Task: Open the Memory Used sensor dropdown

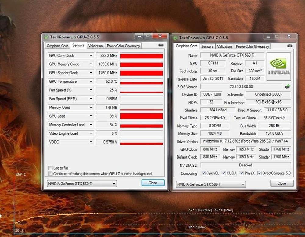Action: pos(91,107)
